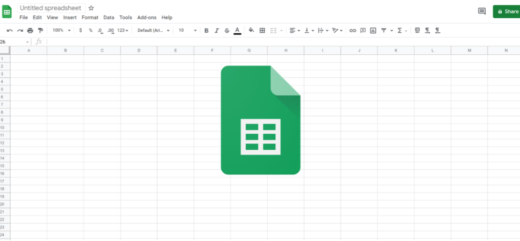The width and height of the screenshot is (520, 241).
Task: Open the 123 more formats dropdown
Action: pyautogui.click(x=123, y=31)
